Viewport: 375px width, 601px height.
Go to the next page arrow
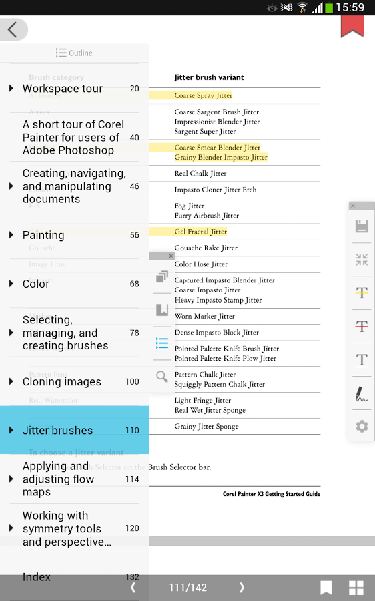click(x=242, y=587)
